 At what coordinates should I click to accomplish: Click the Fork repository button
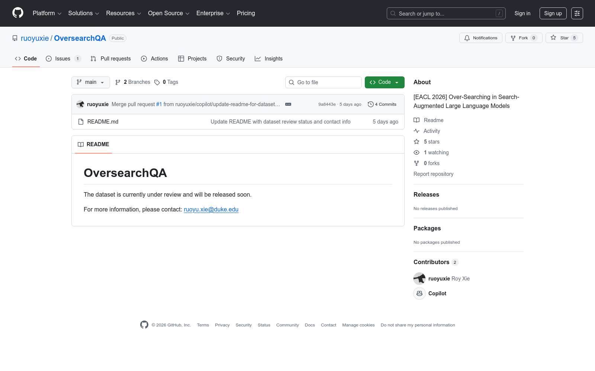[x=524, y=38]
